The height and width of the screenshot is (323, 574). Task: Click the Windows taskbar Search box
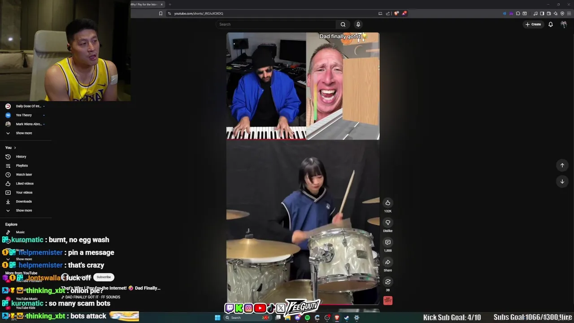click(x=248, y=318)
